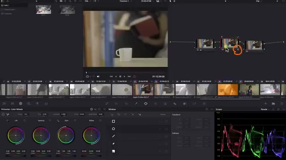The image size is (286, 160).
Task: Switch primaries to wheels mode
Action: point(91,109)
